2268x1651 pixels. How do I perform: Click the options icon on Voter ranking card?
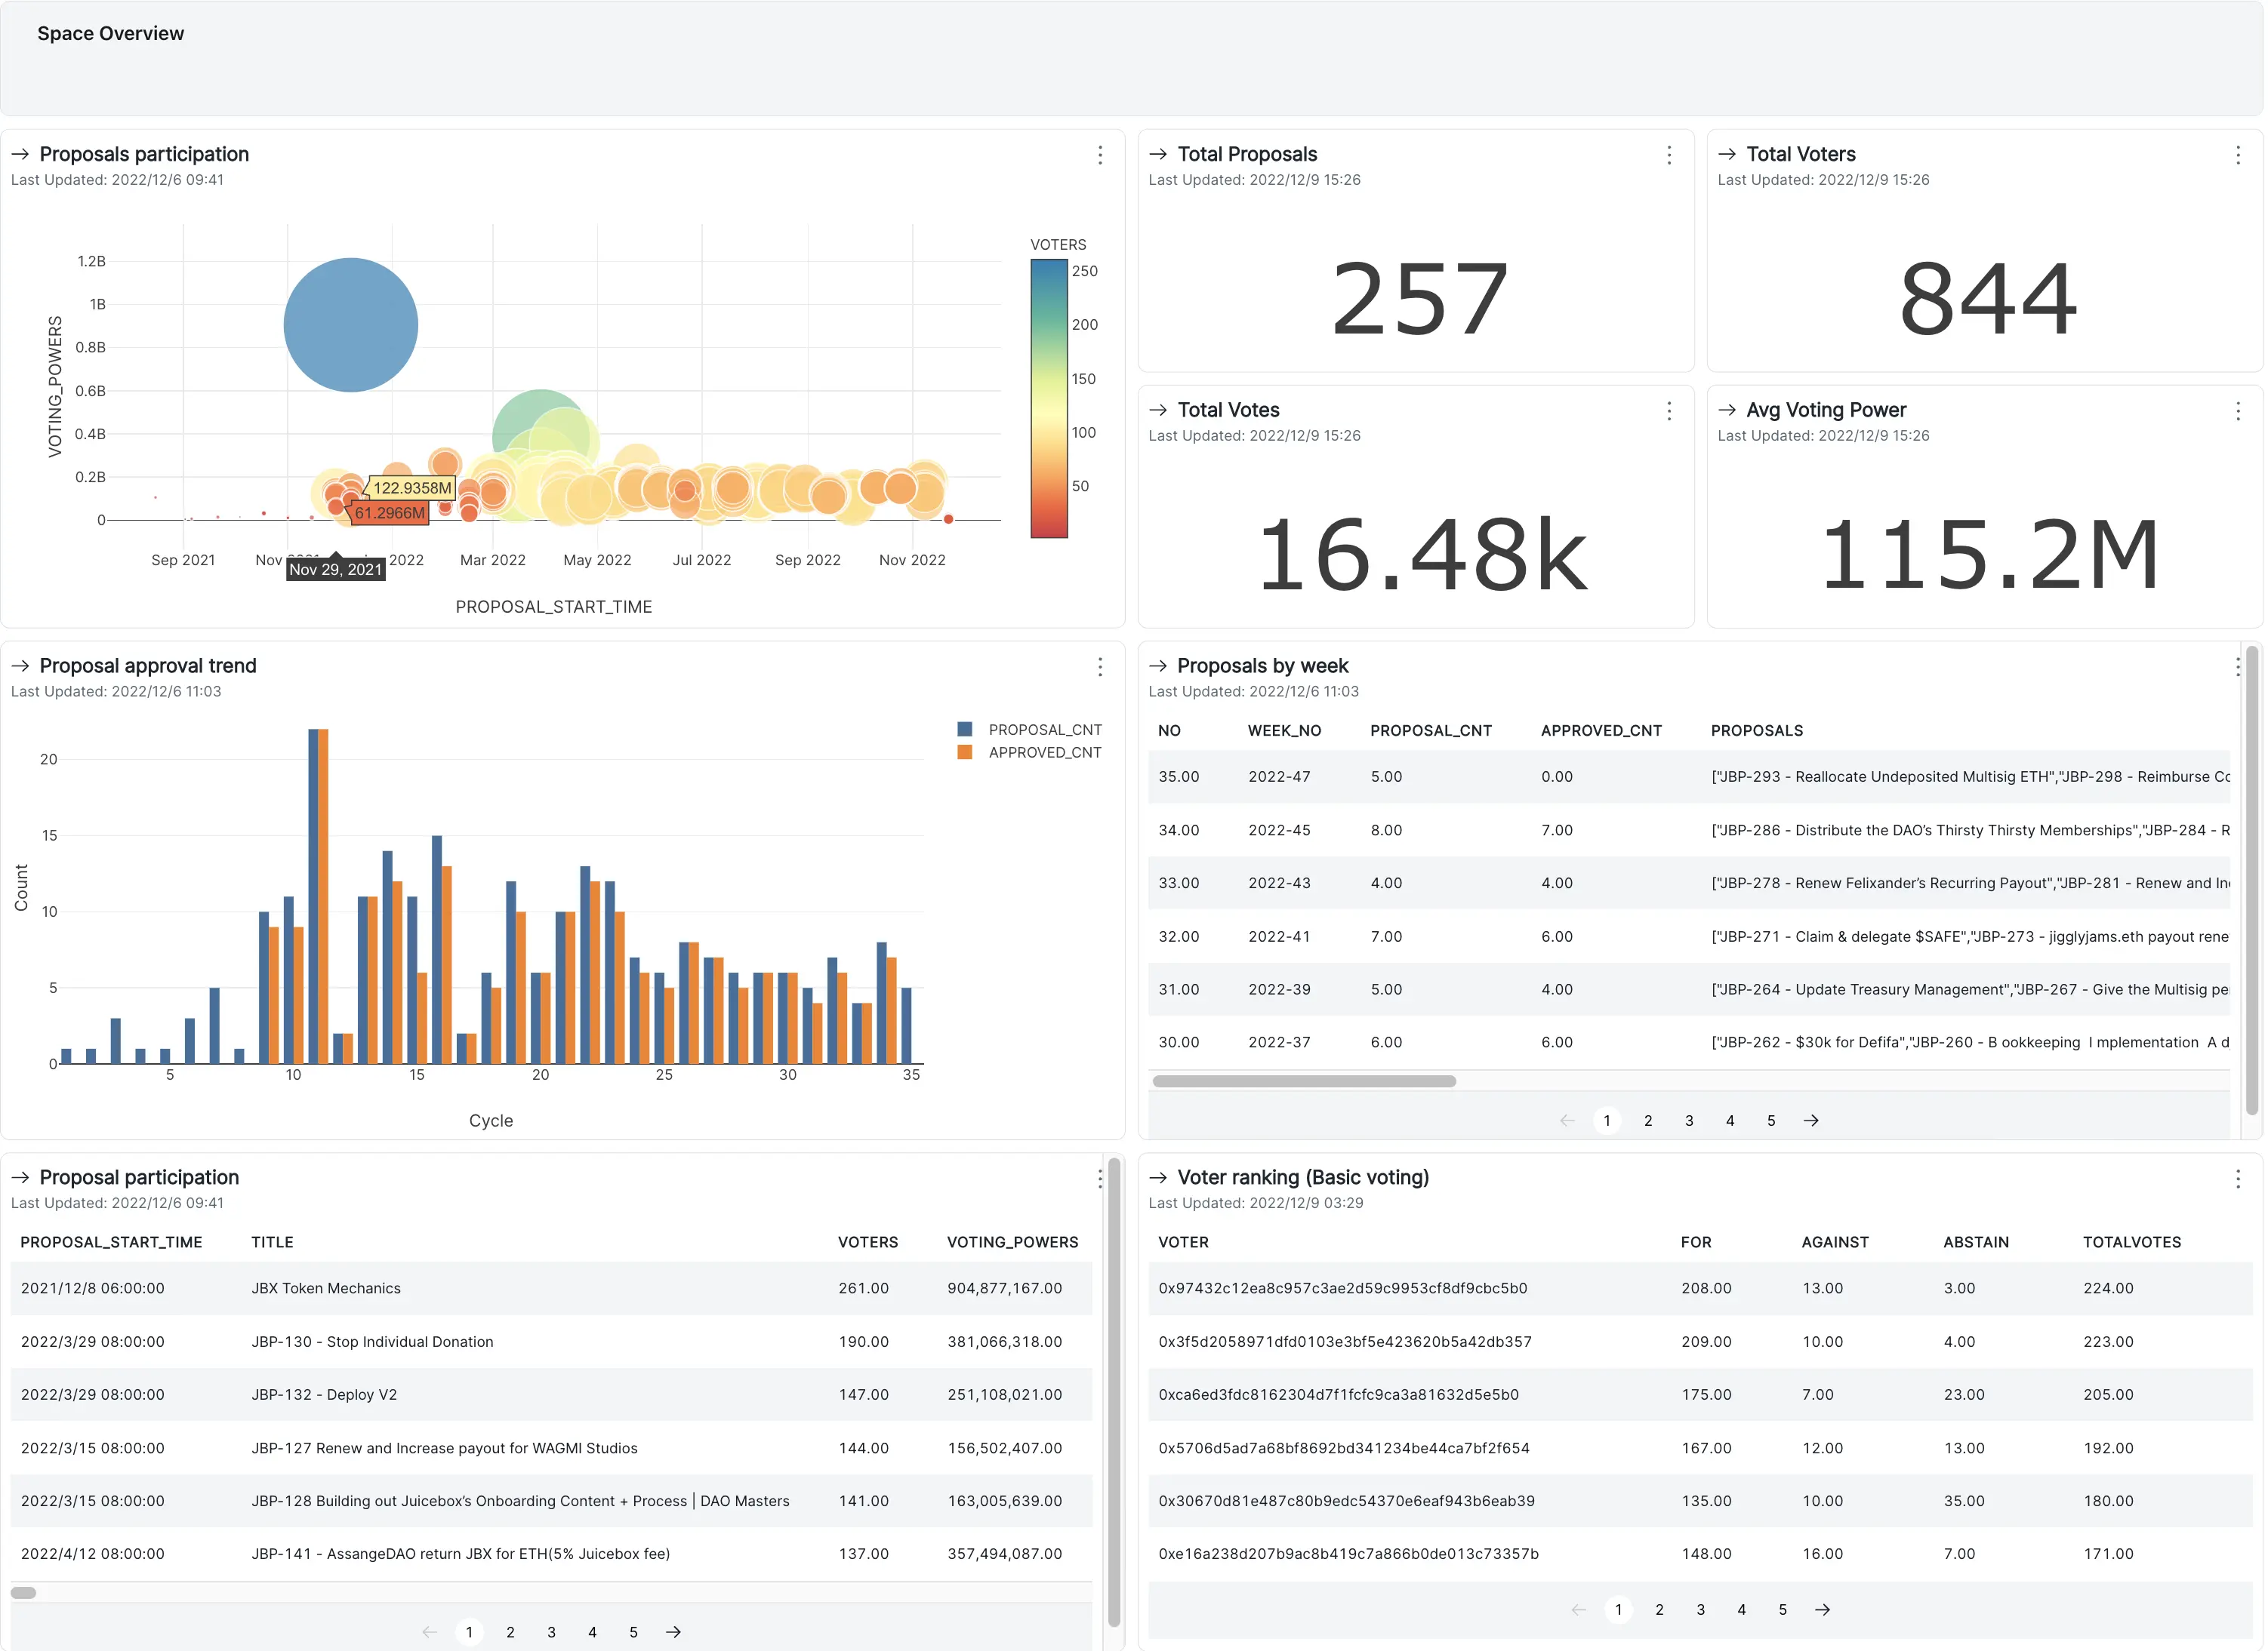click(x=2238, y=1179)
